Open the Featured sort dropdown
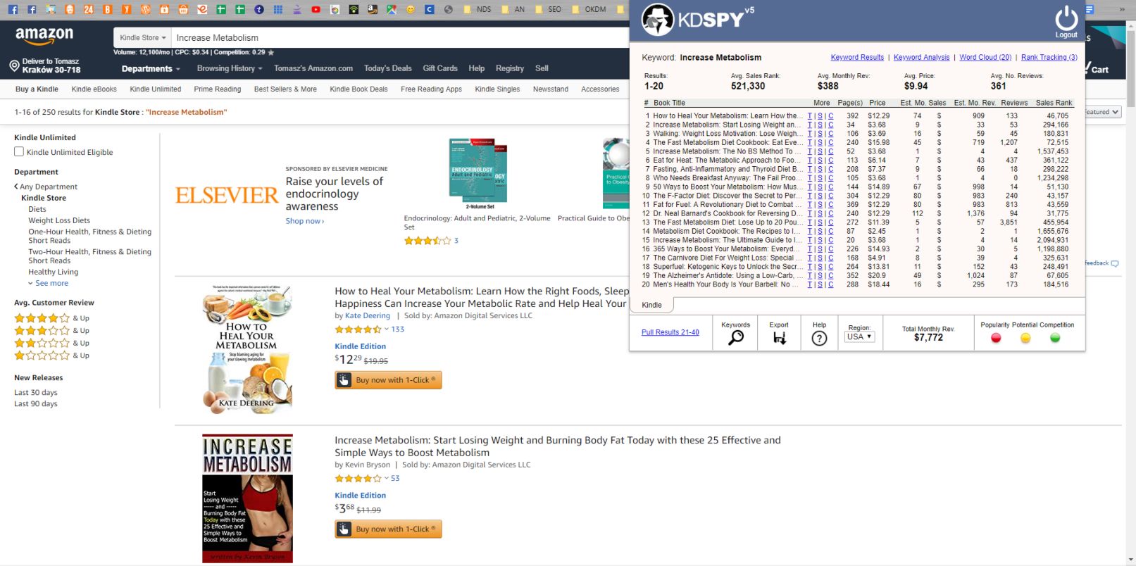This screenshot has height=566, width=1136. pyautogui.click(x=1102, y=112)
